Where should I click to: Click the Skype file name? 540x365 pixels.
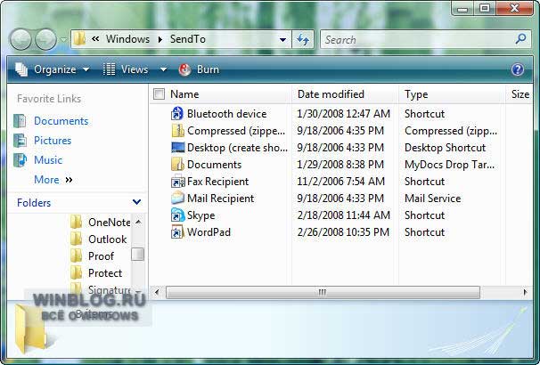tap(200, 215)
